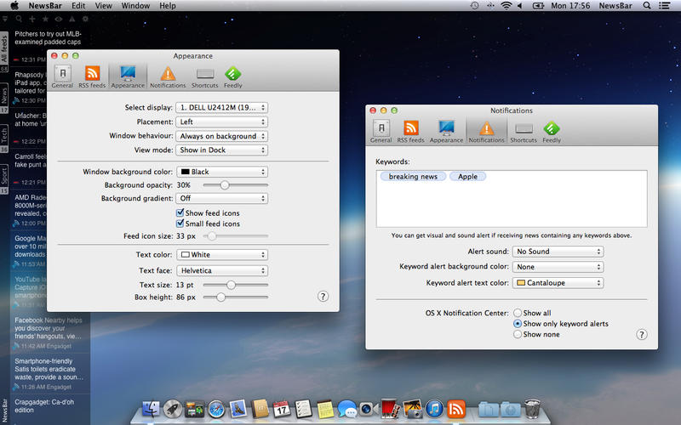Open RSS feeds pane in Notifications window
Image resolution: width=681 pixels, height=425 pixels.
coord(410,132)
